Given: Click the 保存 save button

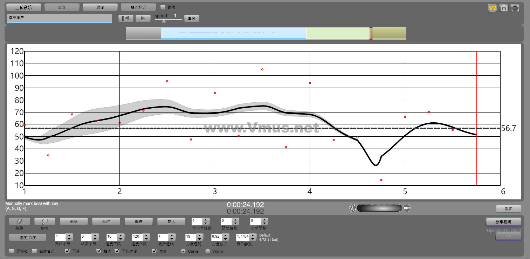Looking at the screenshot, I should pyautogui.click(x=138, y=221).
